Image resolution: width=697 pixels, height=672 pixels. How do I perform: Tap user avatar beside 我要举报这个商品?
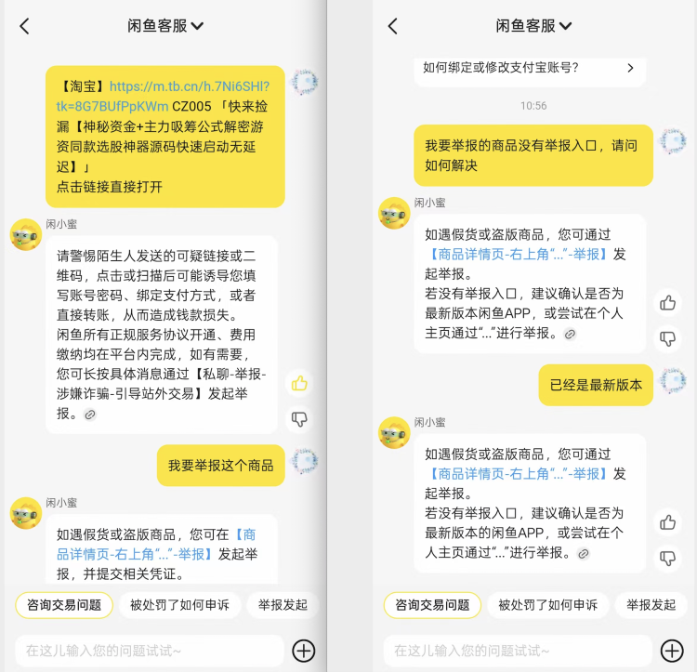pyautogui.click(x=305, y=460)
